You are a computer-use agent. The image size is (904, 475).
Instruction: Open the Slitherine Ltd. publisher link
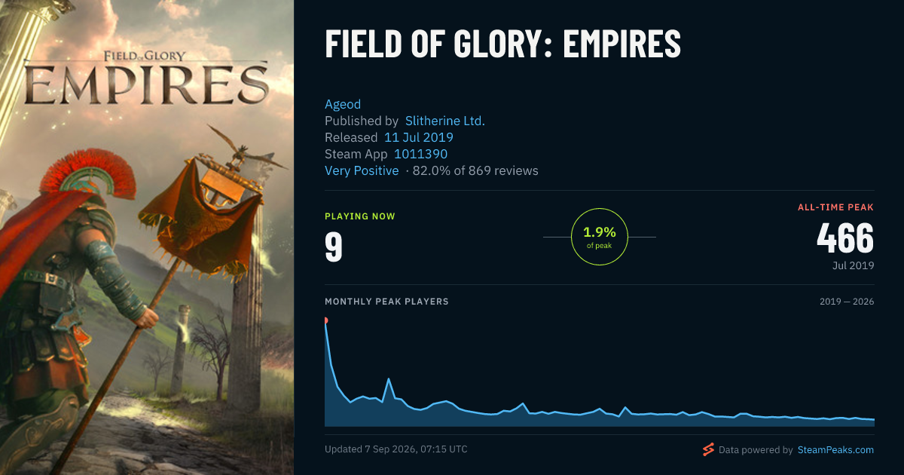click(445, 121)
